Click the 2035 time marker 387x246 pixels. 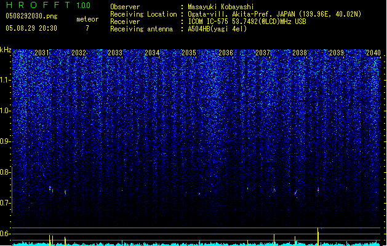point(189,53)
